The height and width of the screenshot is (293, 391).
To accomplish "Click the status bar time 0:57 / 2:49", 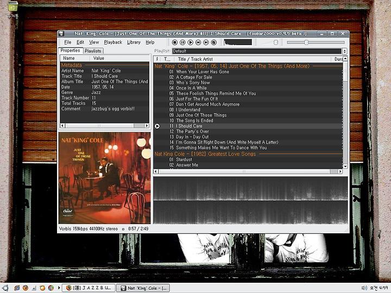I will (x=138, y=229).
